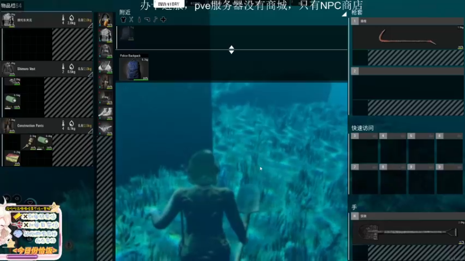
Task: Click the 附近 nearby section label
Action: pyautogui.click(x=125, y=12)
